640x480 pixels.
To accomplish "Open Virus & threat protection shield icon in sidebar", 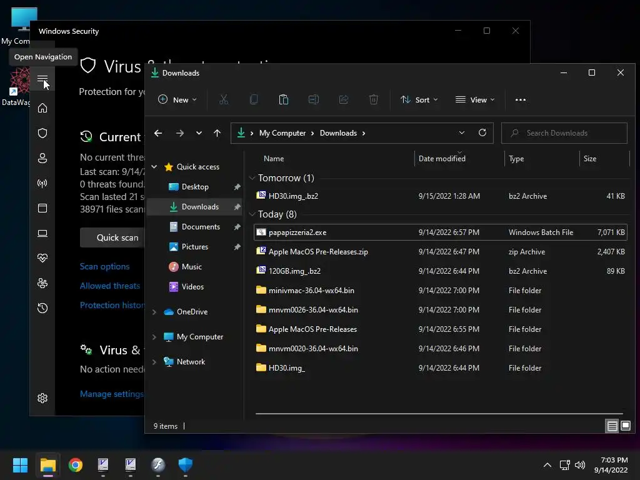I will 42,133.
